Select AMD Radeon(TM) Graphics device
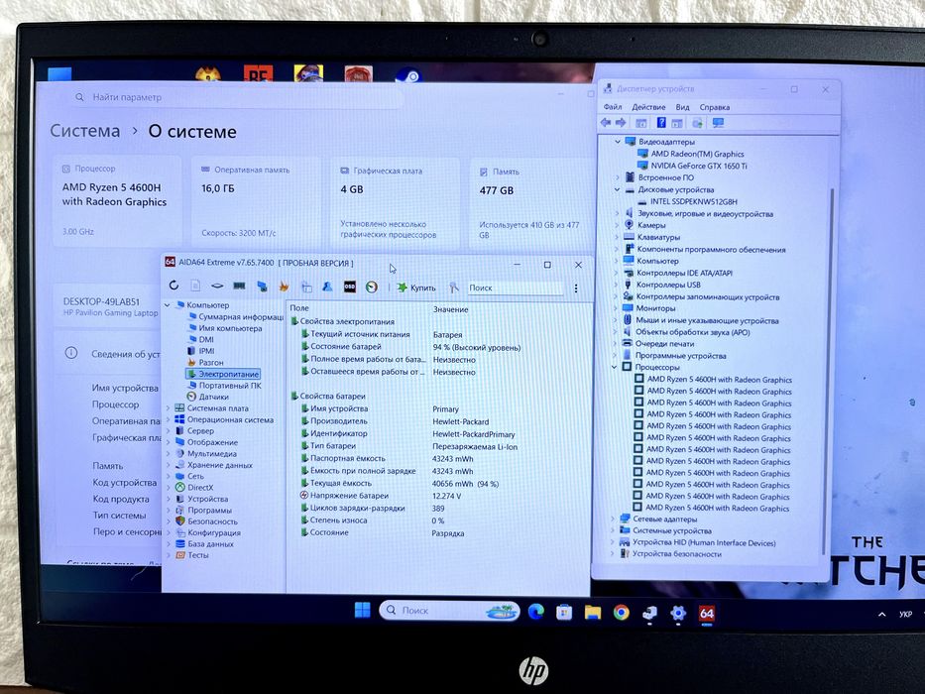Screen dimensions: 925x694 click(691, 154)
